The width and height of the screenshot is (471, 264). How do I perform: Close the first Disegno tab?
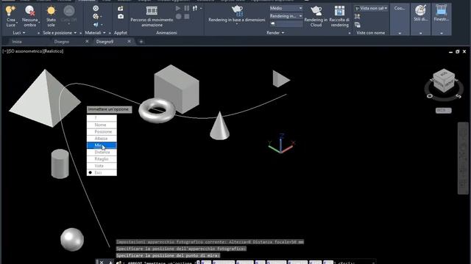click(87, 42)
